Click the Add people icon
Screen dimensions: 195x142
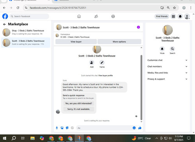pos(92,63)
